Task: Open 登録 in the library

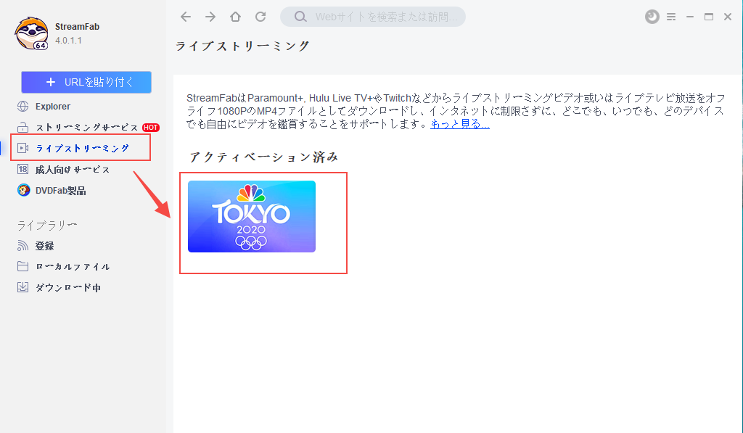Action: 44,246
